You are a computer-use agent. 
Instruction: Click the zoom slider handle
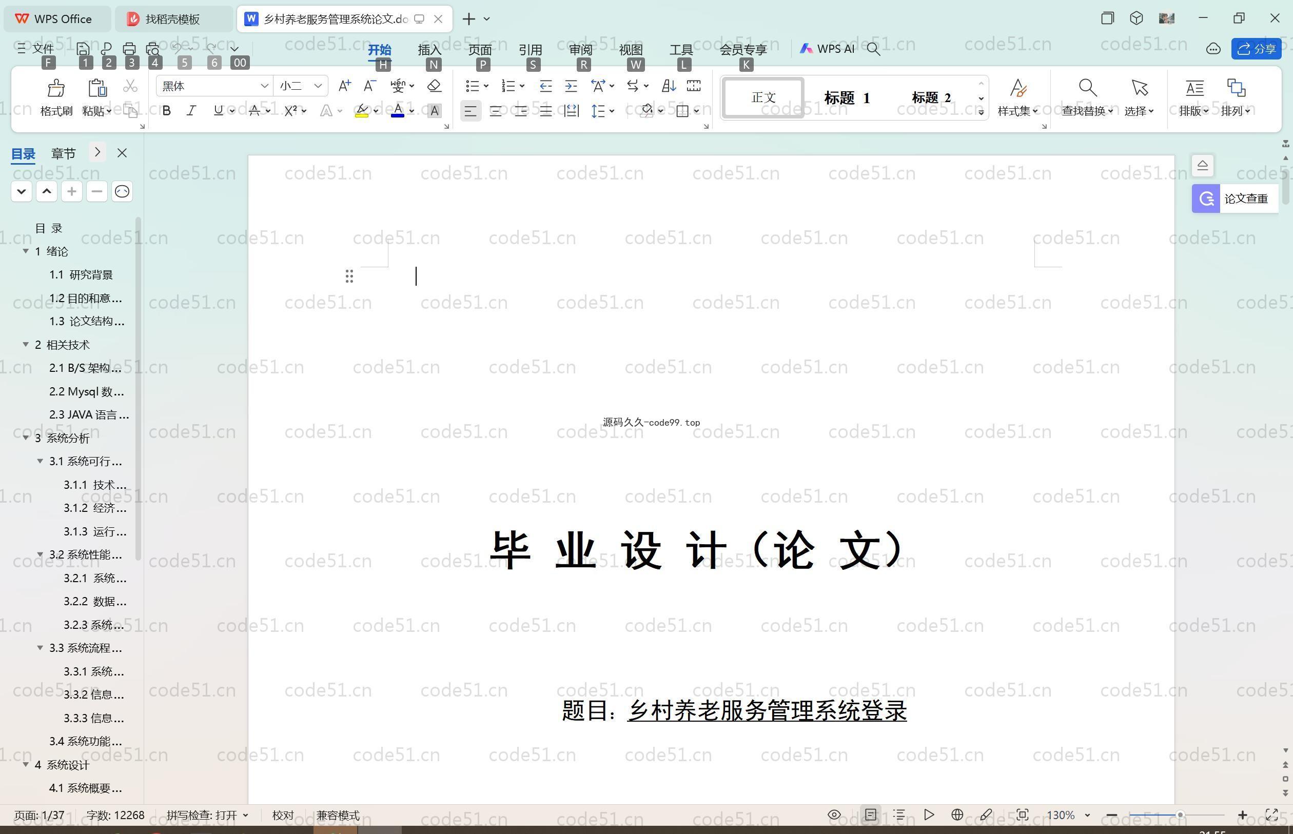[x=1180, y=815]
